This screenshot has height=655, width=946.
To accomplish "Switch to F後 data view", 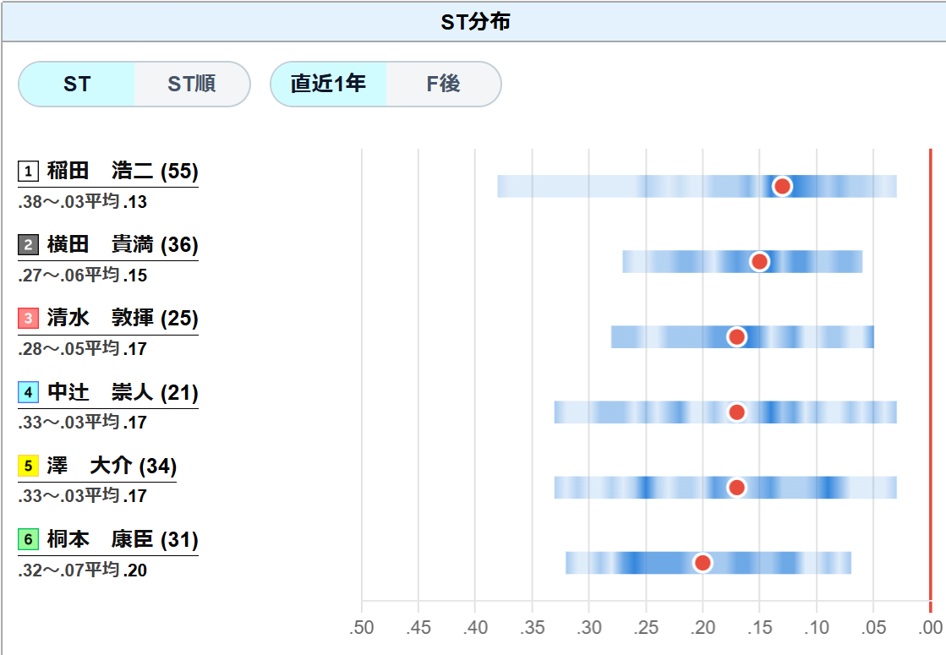I will click(x=444, y=84).
